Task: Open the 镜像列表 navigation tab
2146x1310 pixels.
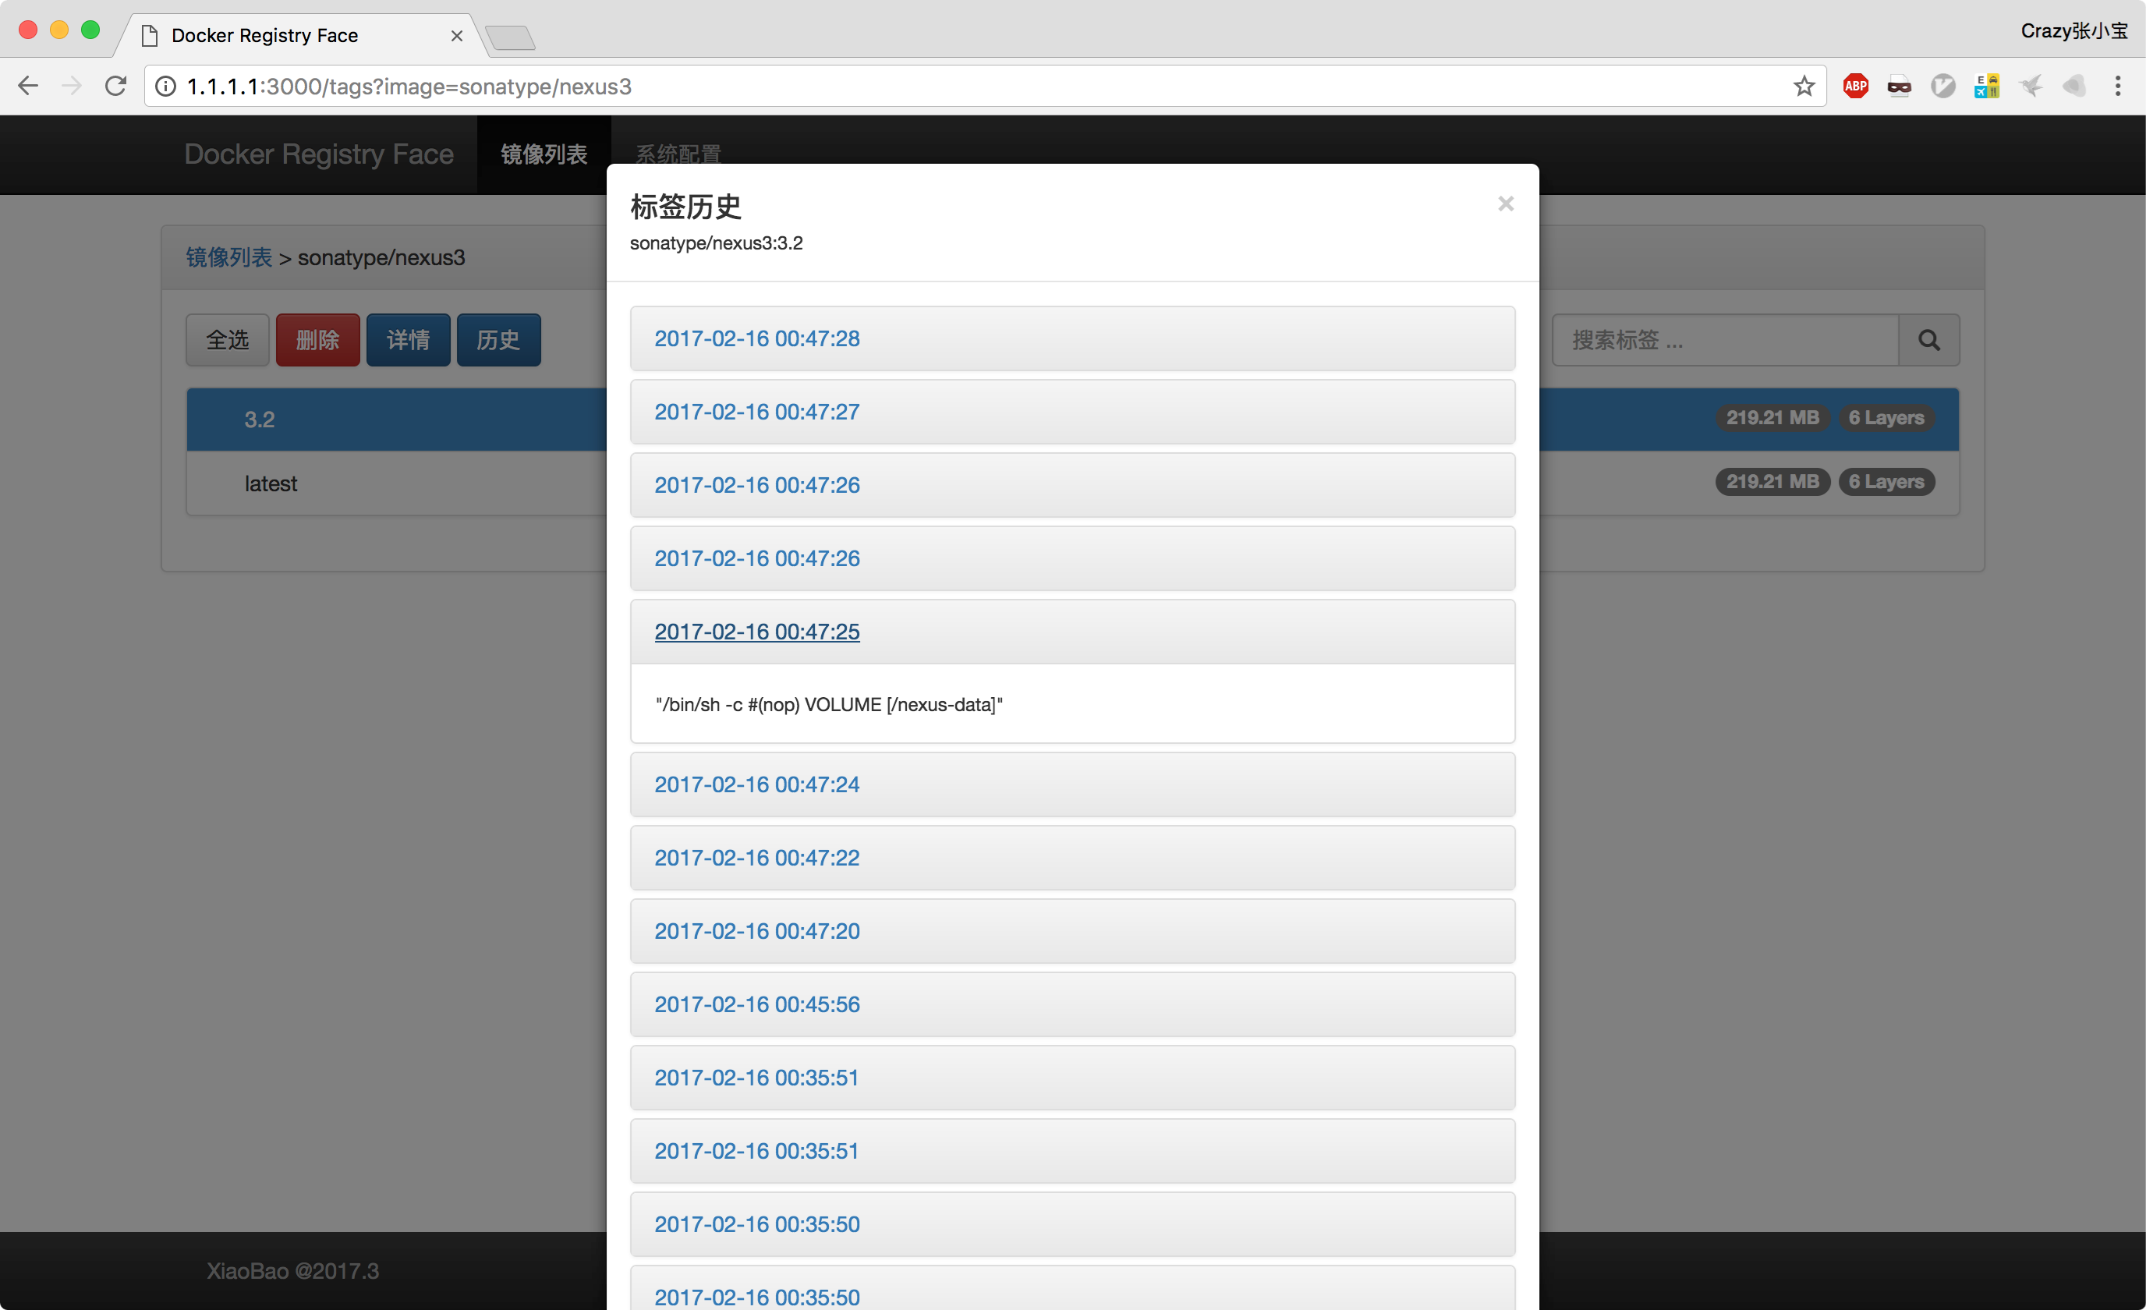Action: pyautogui.click(x=544, y=154)
